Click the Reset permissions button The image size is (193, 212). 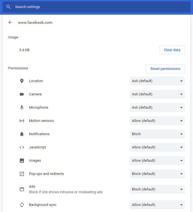pyautogui.click(x=165, y=69)
